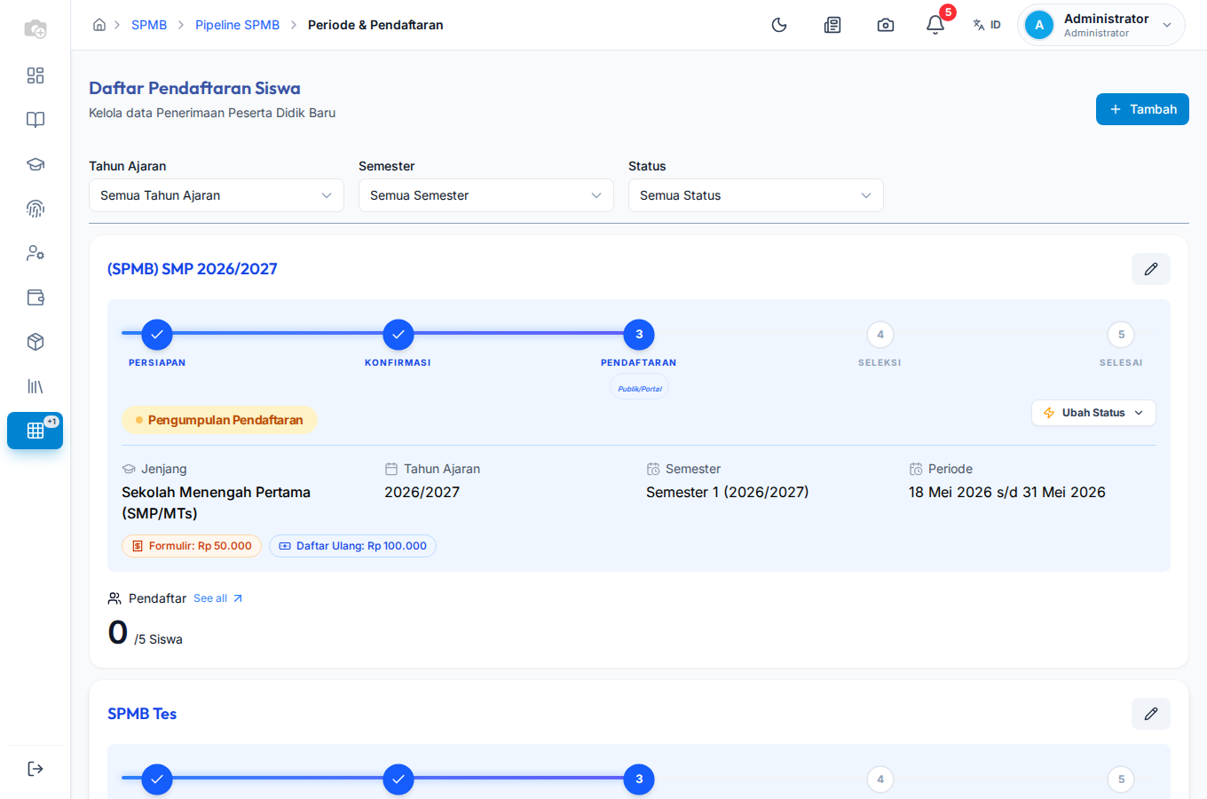Click the Pipeline SPMB breadcrumb link
This screenshot has width=1207, height=799.
[x=237, y=25]
